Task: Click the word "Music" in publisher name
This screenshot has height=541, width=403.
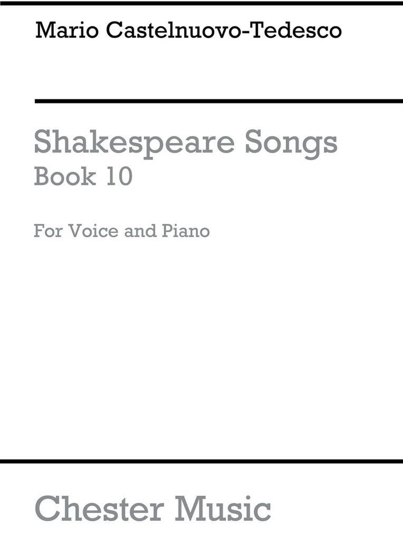Action: [222, 508]
